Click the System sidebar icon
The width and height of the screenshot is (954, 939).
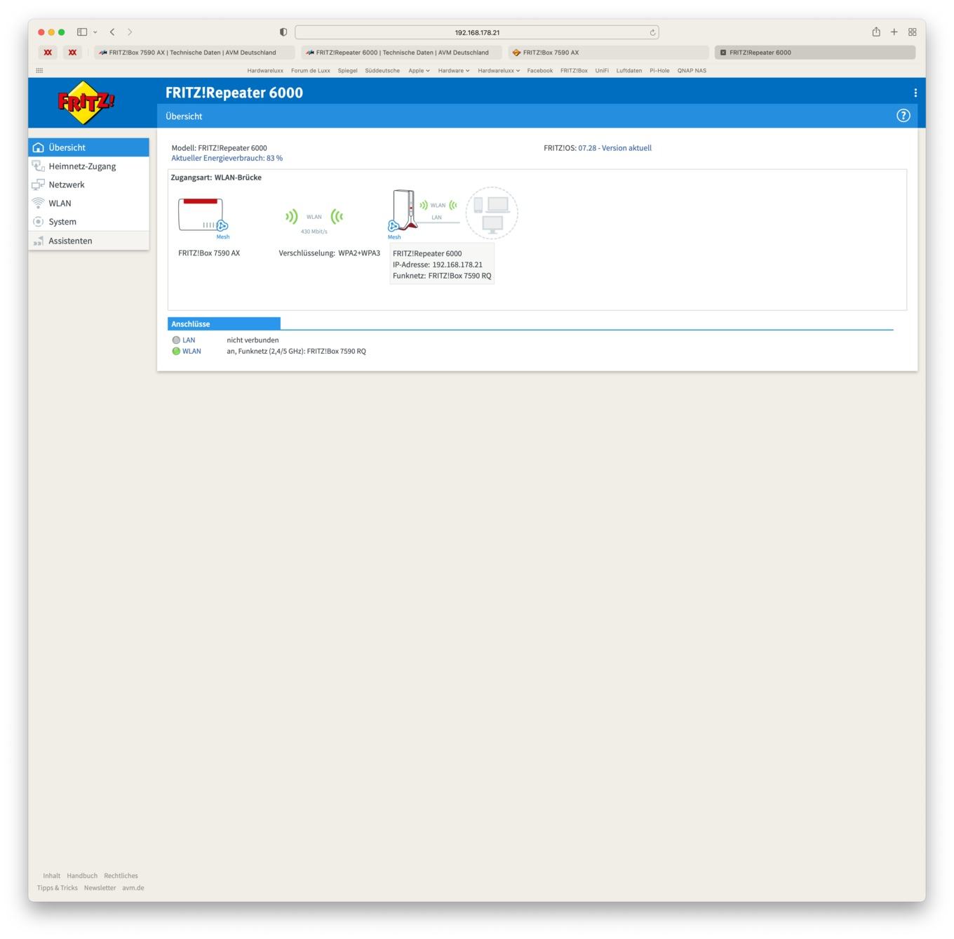pyautogui.click(x=39, y=222)
